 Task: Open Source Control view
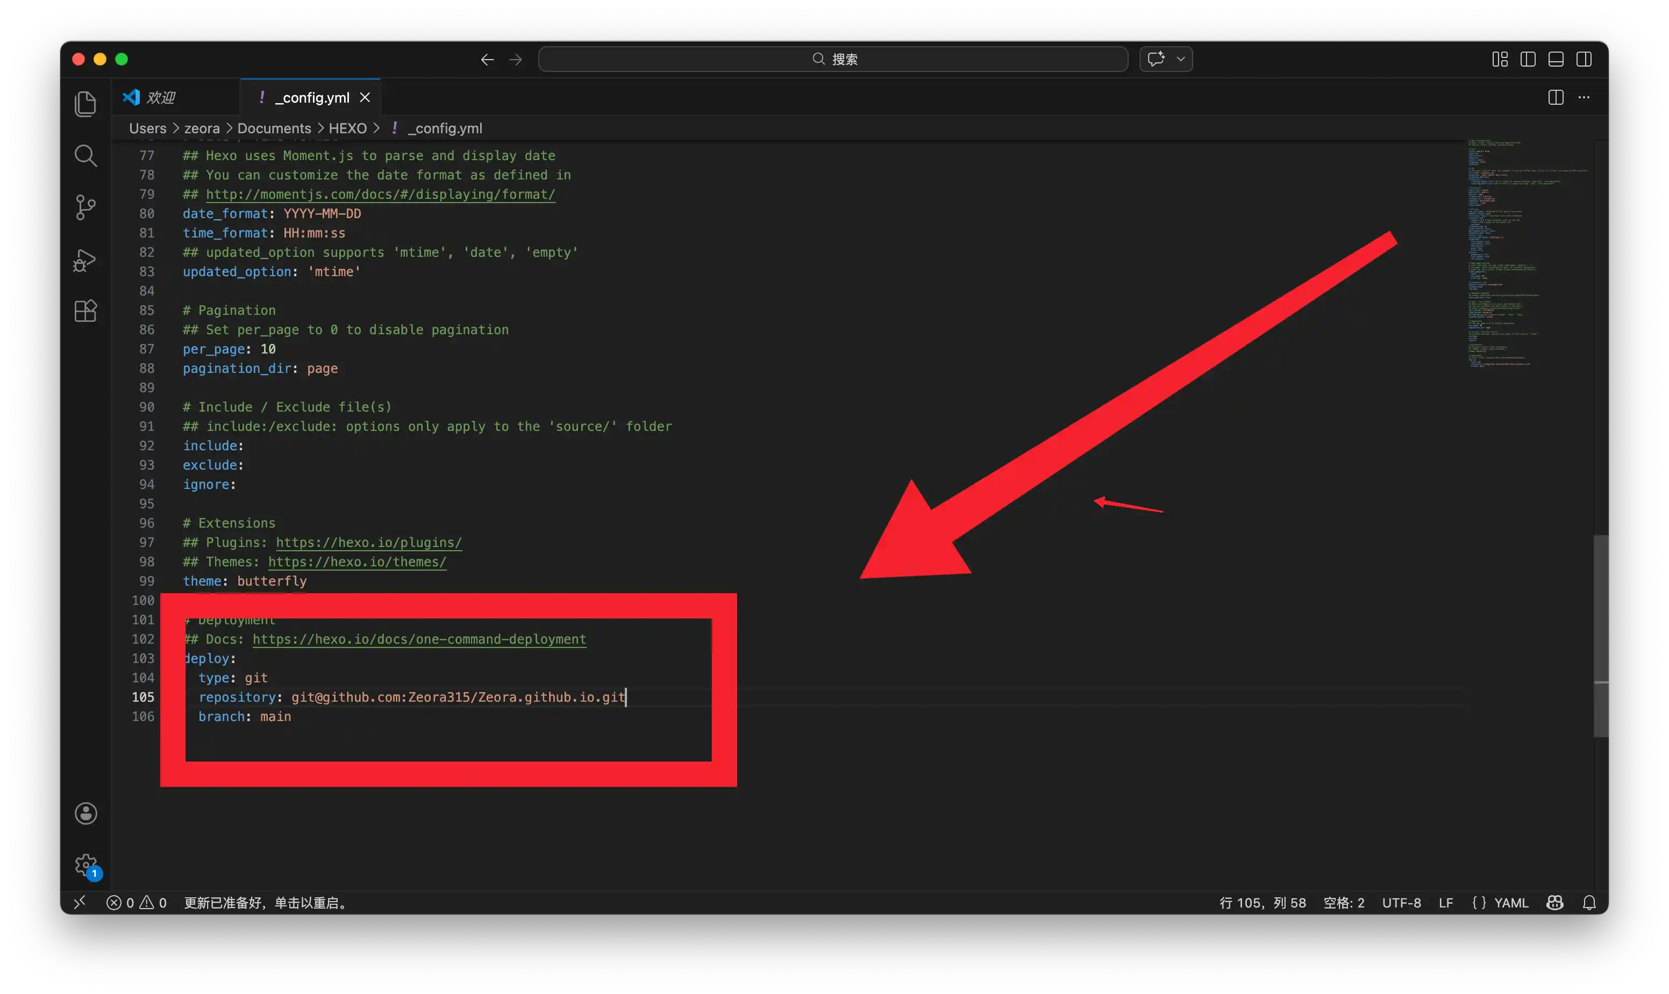(85, 207)
